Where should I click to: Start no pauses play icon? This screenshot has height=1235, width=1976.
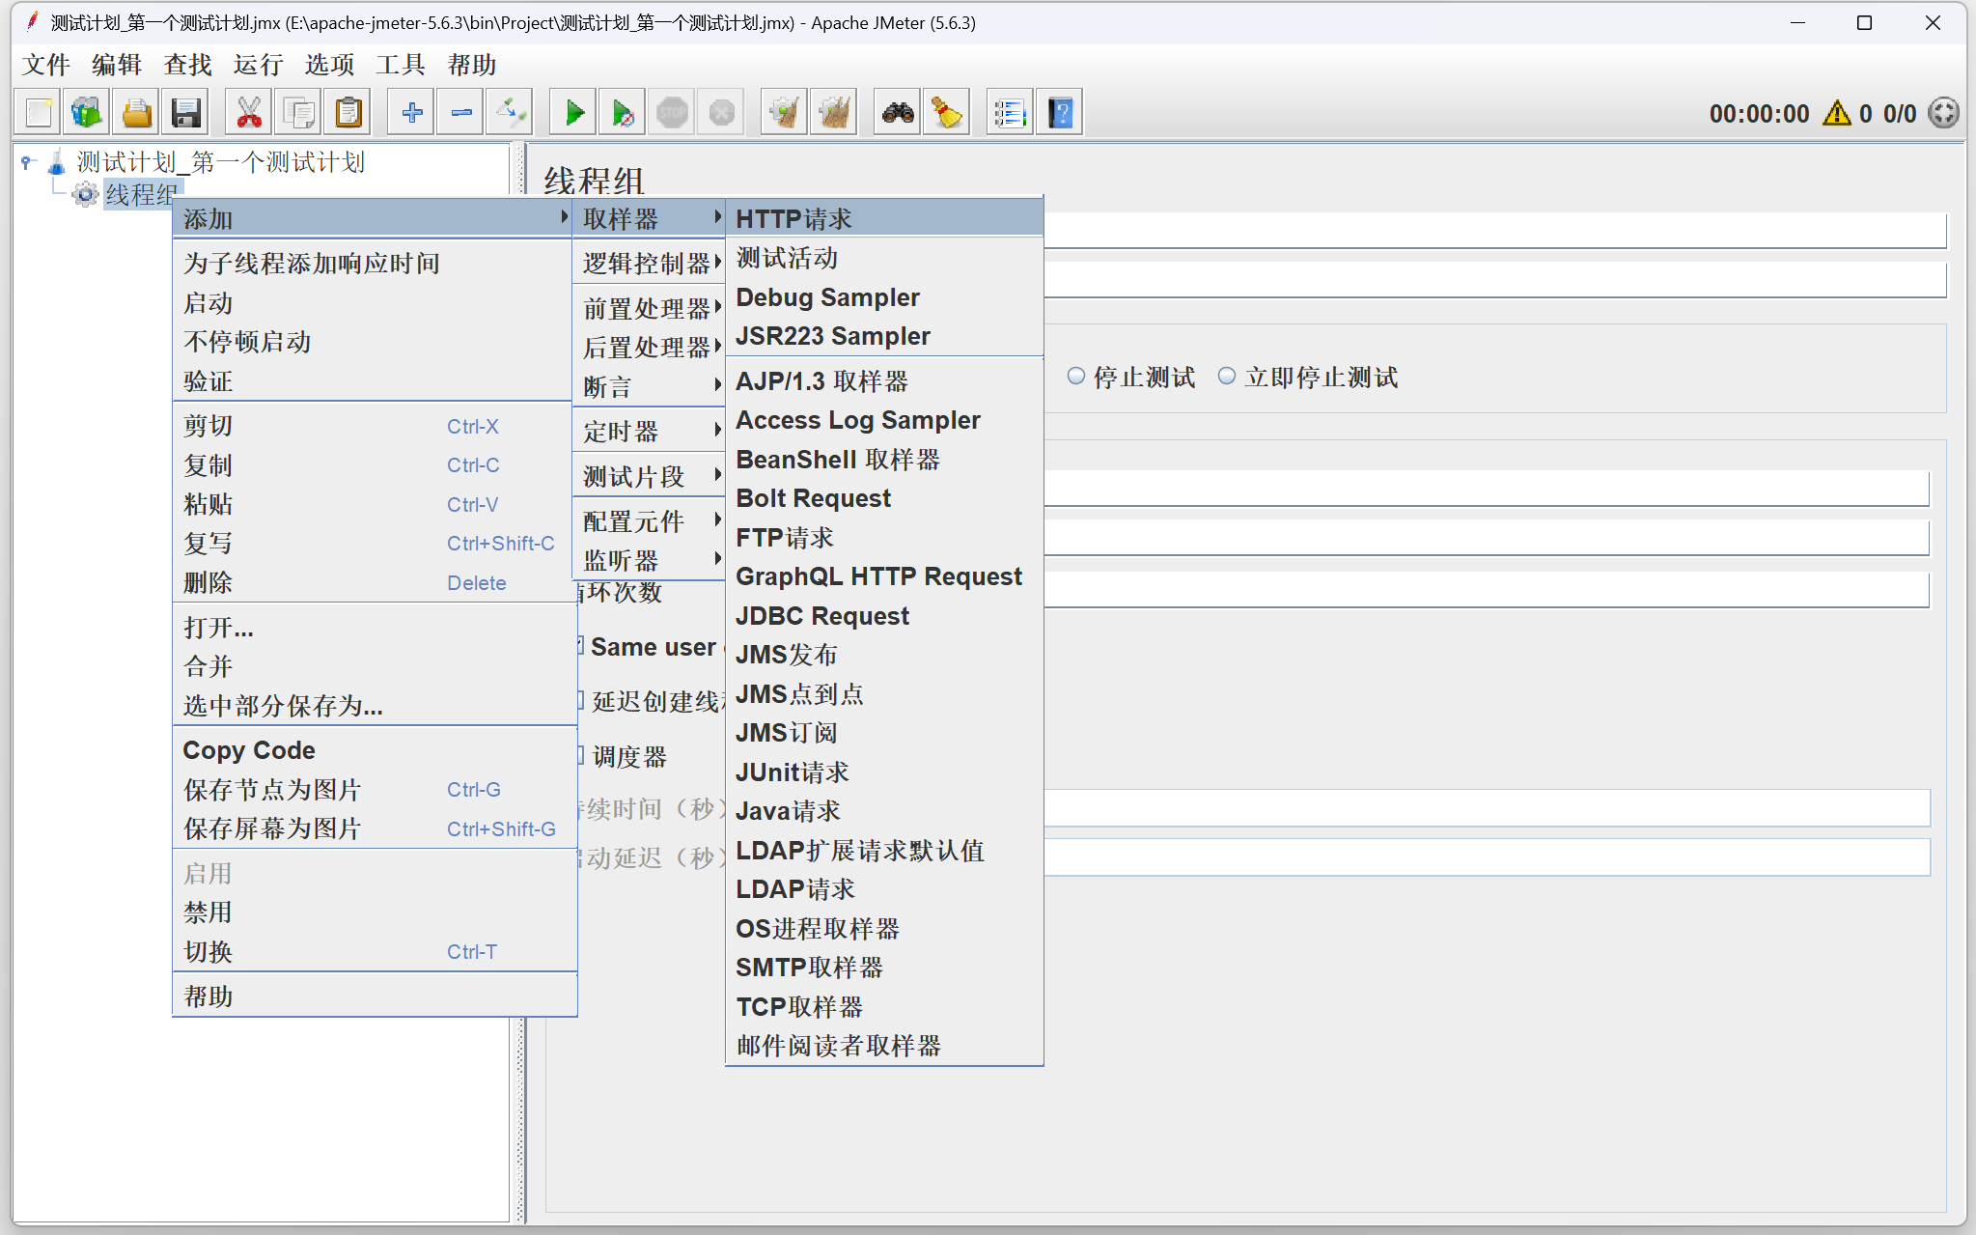[623, 113]
